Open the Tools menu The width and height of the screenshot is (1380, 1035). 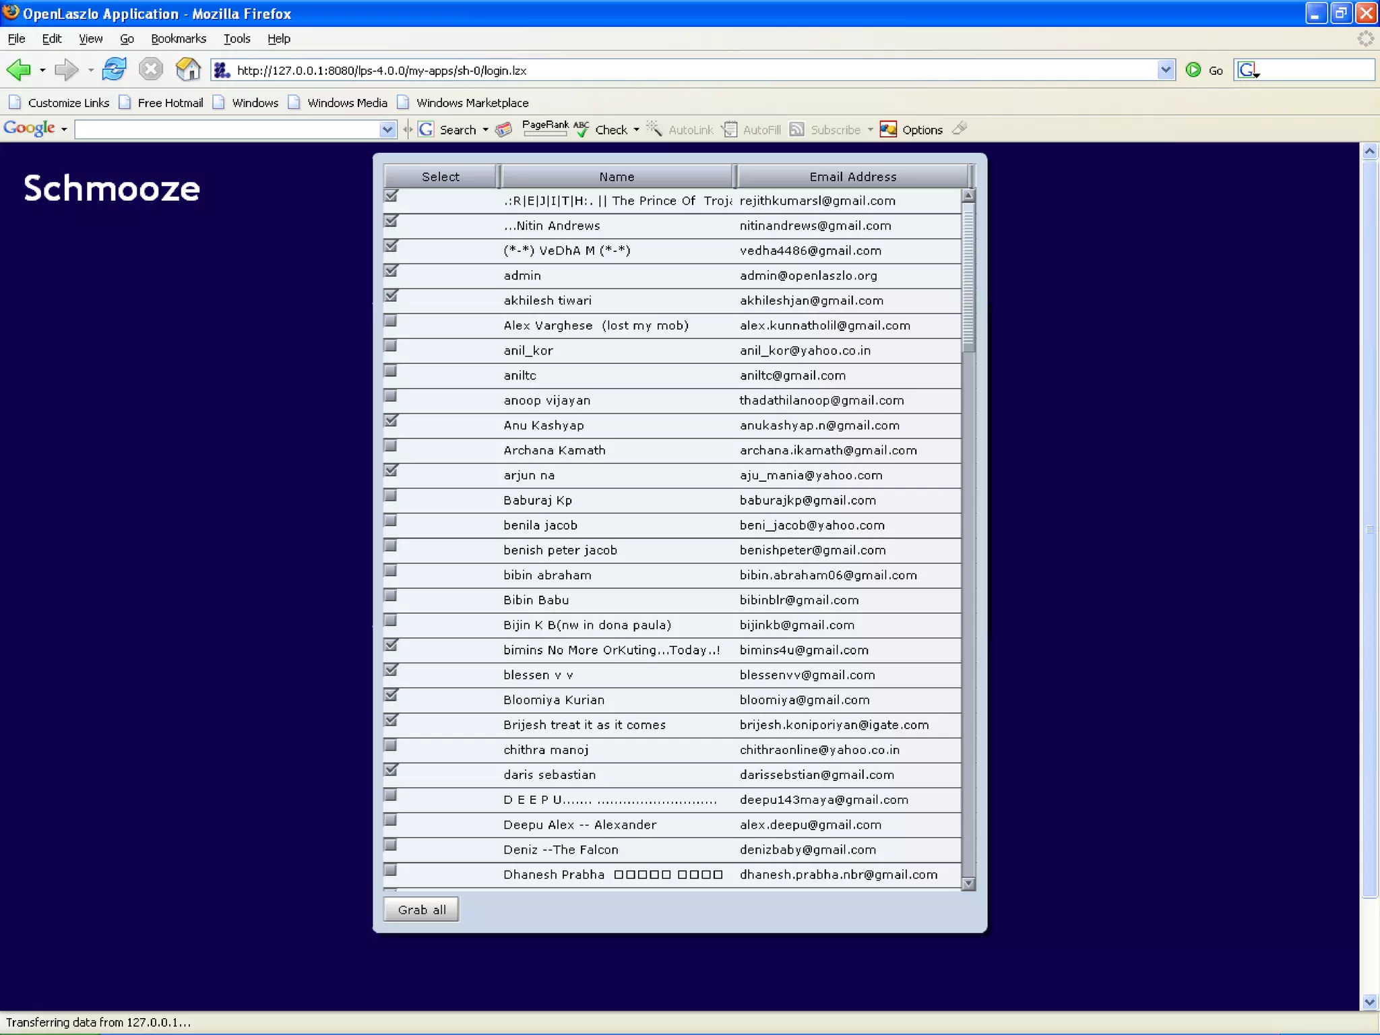pos(237,39)
